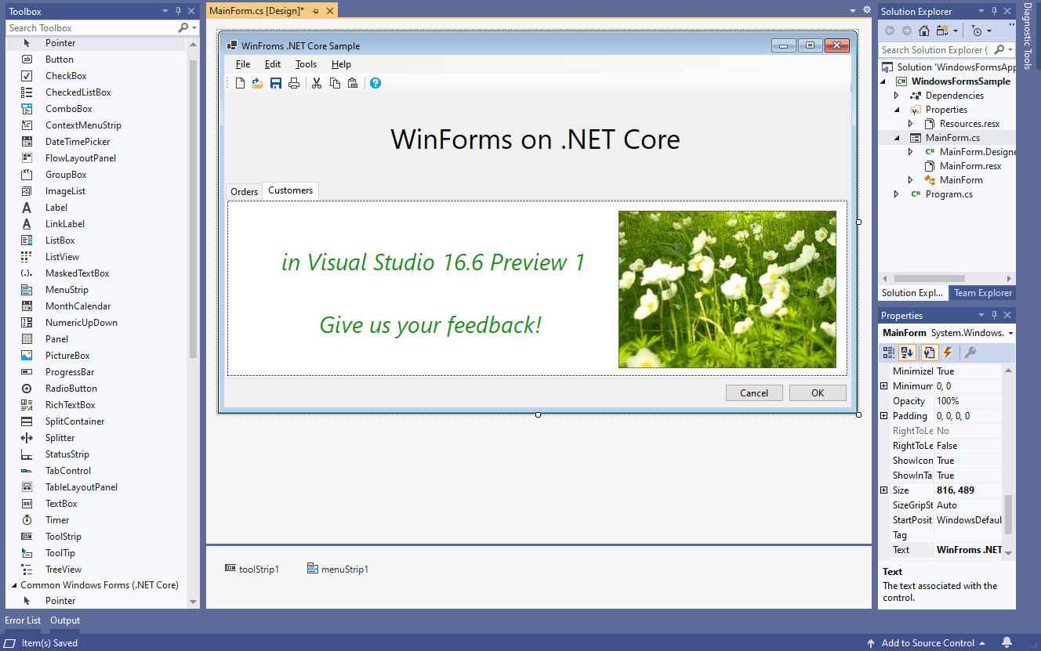Expand the Program.cs node

click(897, 194)
